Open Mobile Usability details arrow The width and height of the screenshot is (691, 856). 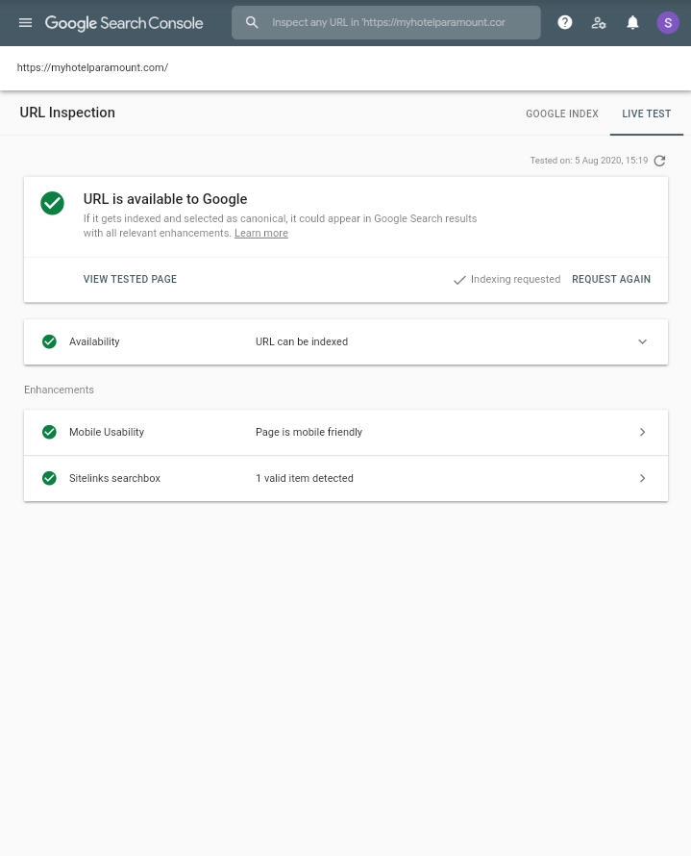tap(642, 433)
